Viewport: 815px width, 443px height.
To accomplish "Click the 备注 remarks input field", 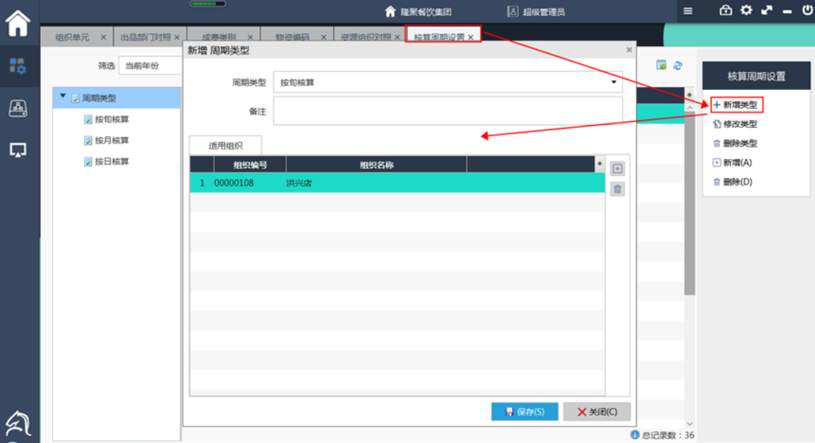I will pyautogui.click(x=448, y=111).
